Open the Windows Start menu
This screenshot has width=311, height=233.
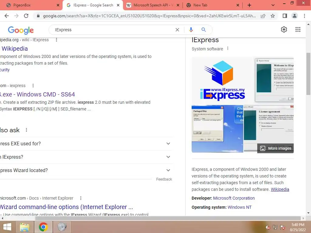pos(7,227)
